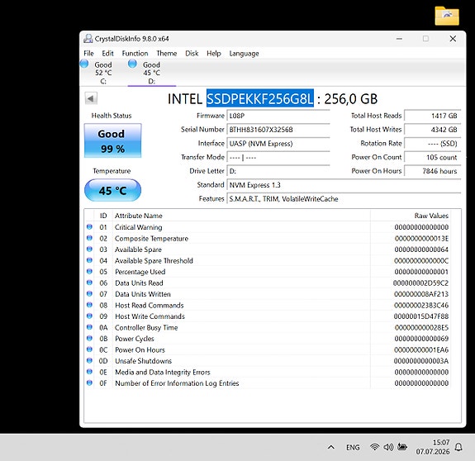This screenshot has height=461, width=475.
Task: Go to previous disk with left arrow
Action: pos(91,98)
